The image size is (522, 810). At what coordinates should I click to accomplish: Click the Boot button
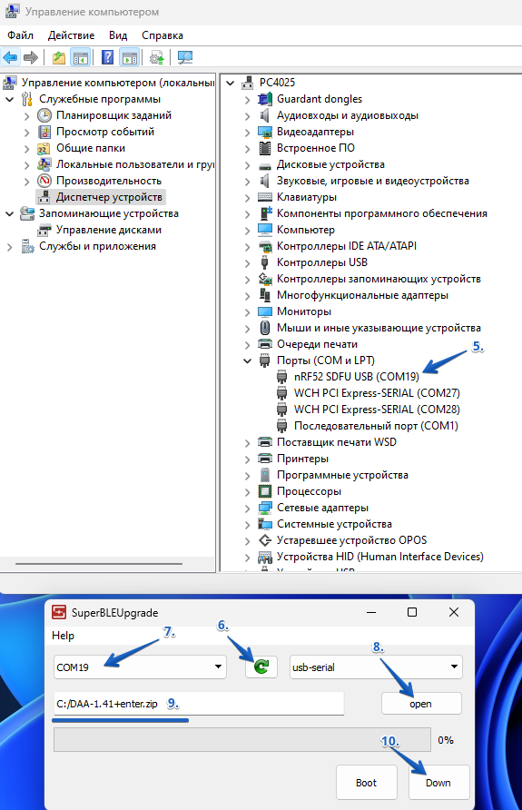[x=366, y=783]
